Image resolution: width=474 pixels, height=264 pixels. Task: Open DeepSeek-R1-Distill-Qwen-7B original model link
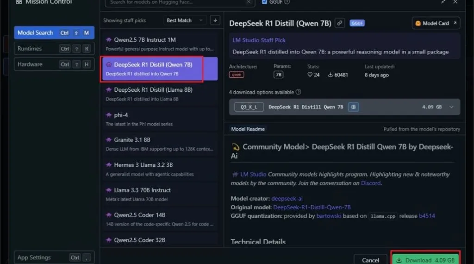tap(312, 207)
